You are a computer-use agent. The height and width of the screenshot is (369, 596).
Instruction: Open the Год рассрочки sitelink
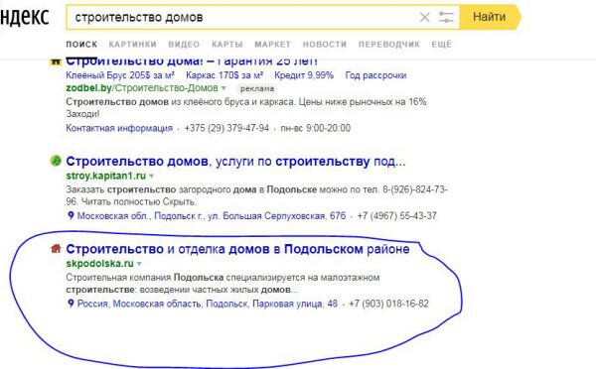click(x=375, y=75)
